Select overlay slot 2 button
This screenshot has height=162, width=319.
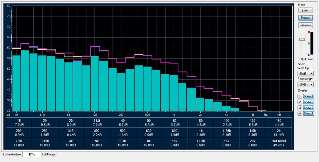point(300,102)
